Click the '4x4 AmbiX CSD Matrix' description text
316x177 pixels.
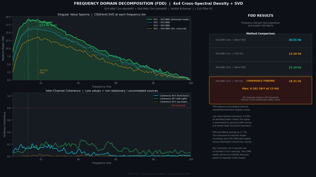(x=260, y=25)
